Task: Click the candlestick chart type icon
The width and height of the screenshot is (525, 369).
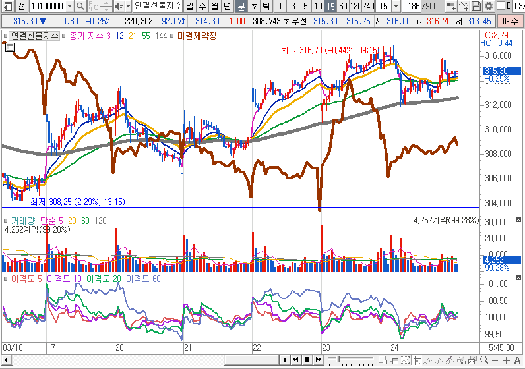Action: click(450, 6)
